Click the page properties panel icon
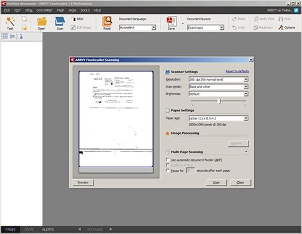302x234 pixels. click(x=20, y=36)
